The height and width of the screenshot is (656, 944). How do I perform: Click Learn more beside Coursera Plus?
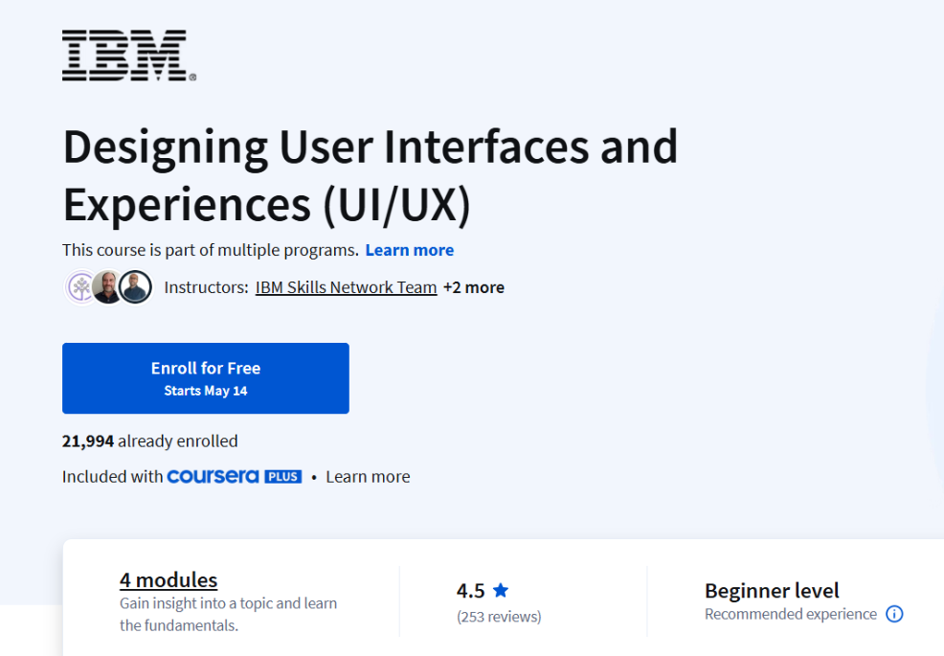pos(367,475)
